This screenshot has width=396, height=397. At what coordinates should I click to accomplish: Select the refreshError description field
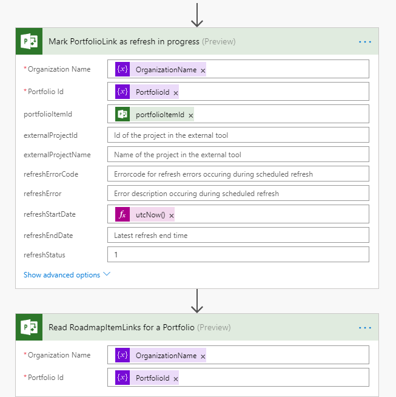pyautogui.click(x=238, y=194)
